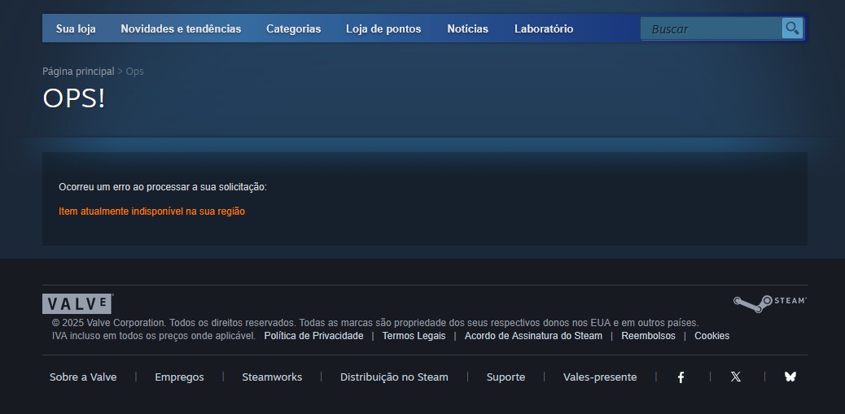Open the Reembolsos link
The image size is (845, 414).
tap(648, 336)
